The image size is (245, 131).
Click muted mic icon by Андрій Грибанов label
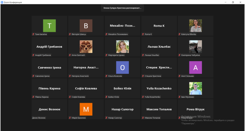(x=33, y=55)
